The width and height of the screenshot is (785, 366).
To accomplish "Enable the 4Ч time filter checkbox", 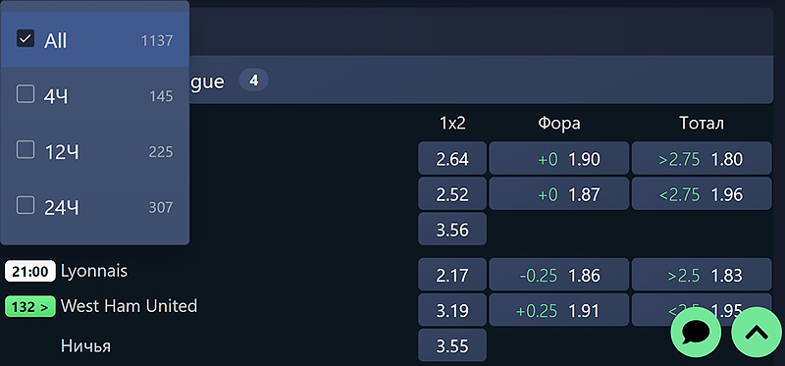I will pyautogui.click(x=26, y=94).
